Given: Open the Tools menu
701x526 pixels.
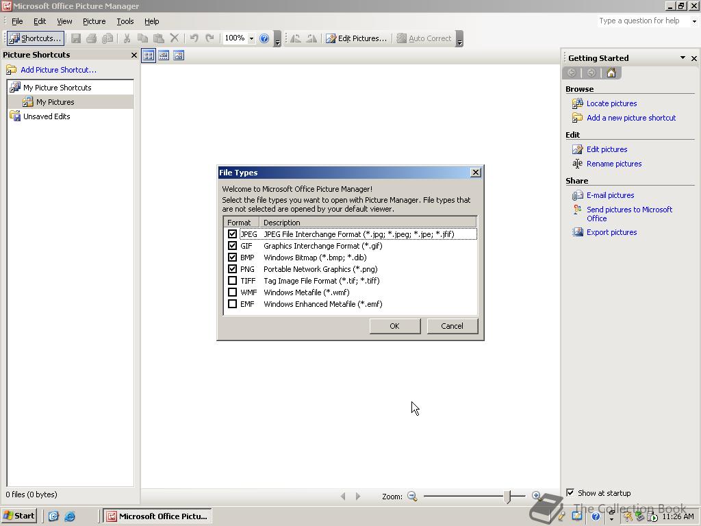Looking at the screenshot, I should point(125,21).
